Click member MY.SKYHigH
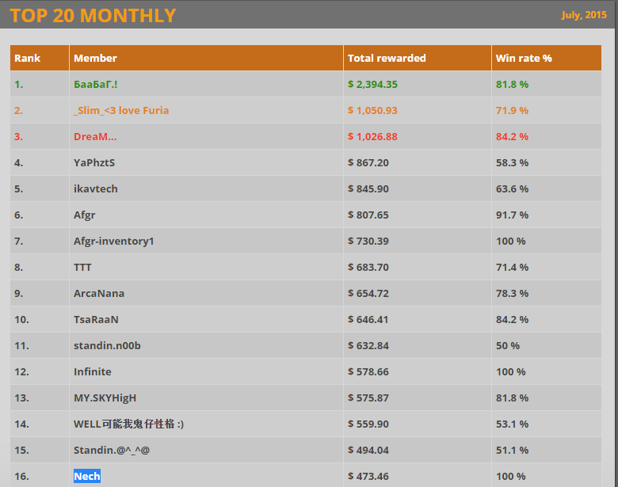Screen dimensions: 618x487 [x=105, y=398]
